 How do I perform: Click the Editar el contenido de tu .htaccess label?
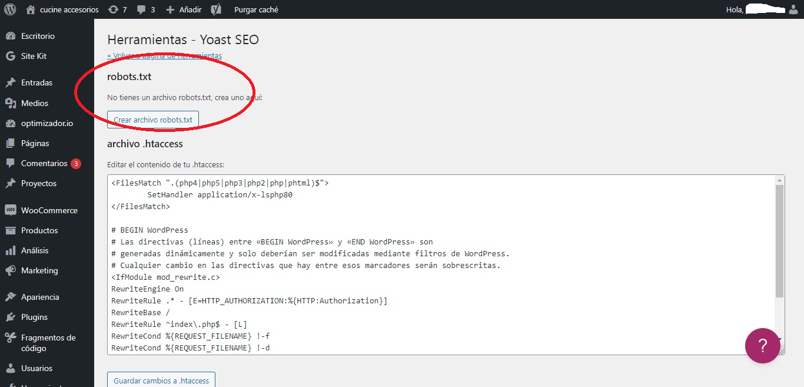pos(165,164)
